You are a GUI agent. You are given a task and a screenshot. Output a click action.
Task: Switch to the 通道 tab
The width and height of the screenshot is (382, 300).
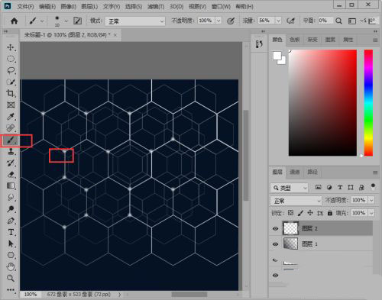(x=295, y=172)
